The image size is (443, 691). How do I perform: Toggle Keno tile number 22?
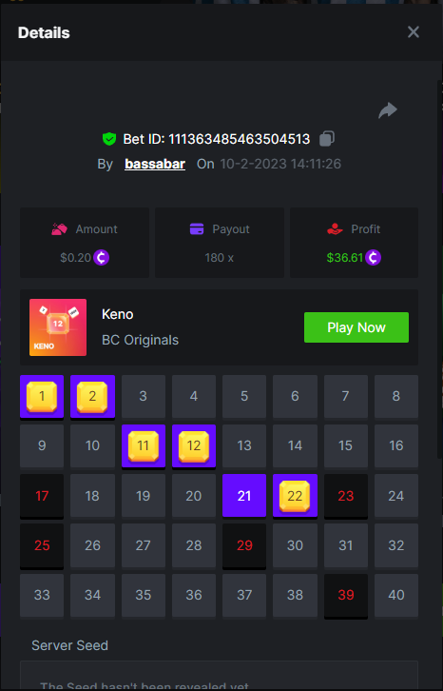click(295, 496)
